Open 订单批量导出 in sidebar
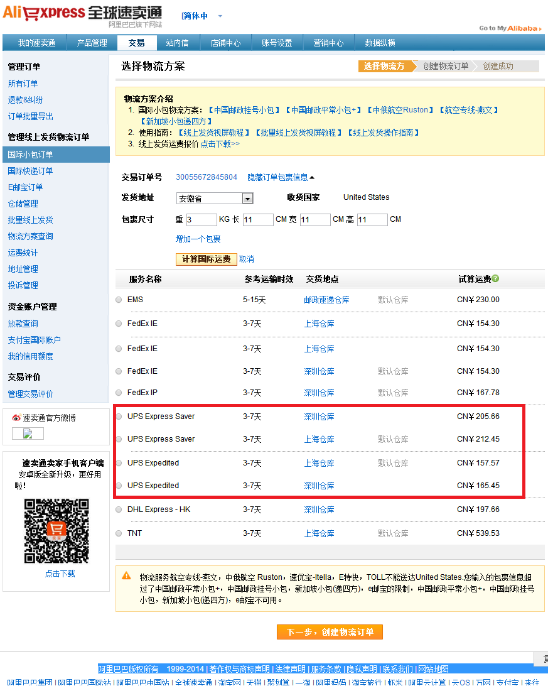548x686 pixels. click(x=31, y=116)
